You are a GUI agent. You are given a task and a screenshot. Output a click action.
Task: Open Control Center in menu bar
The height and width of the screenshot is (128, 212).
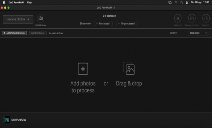(187, 2)
